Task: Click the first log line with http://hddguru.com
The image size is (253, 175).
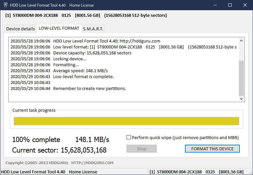Action: (x=85, y=41)
